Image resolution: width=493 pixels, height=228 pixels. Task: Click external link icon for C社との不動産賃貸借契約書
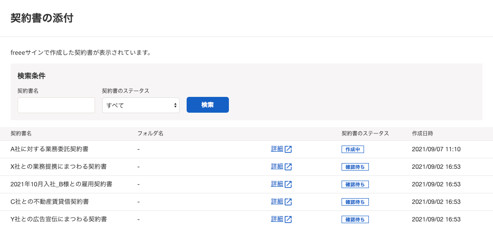[288, 202]
